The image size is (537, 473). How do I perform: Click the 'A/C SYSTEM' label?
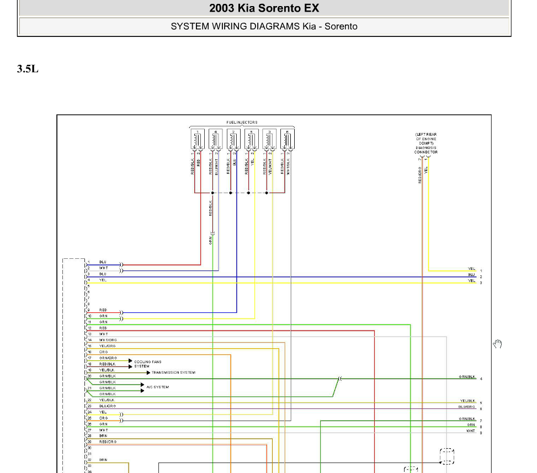[157, 387]
